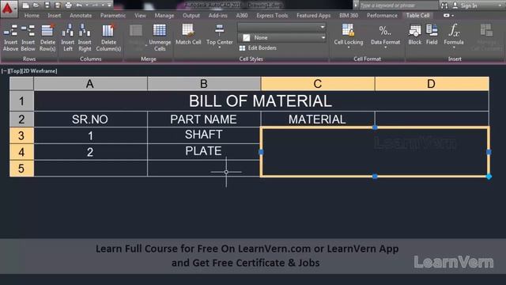Switch to A360 ribbon tab
Viewport: 506px width, 285px height.
[x=242, y=16]
